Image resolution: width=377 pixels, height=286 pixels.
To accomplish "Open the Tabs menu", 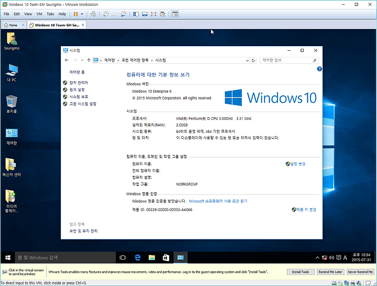I will click(50, 14).
